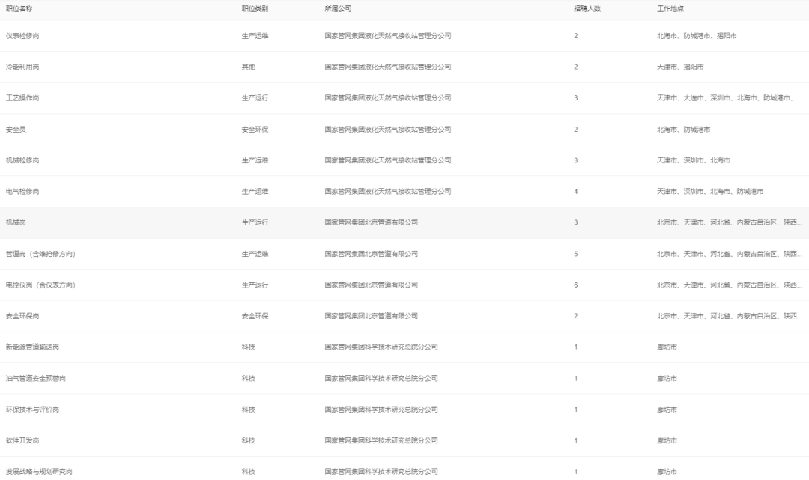
Task: Click 国家管网集团北京管道有限公司 in 机械岗 row
Action: tap(371, 222)
